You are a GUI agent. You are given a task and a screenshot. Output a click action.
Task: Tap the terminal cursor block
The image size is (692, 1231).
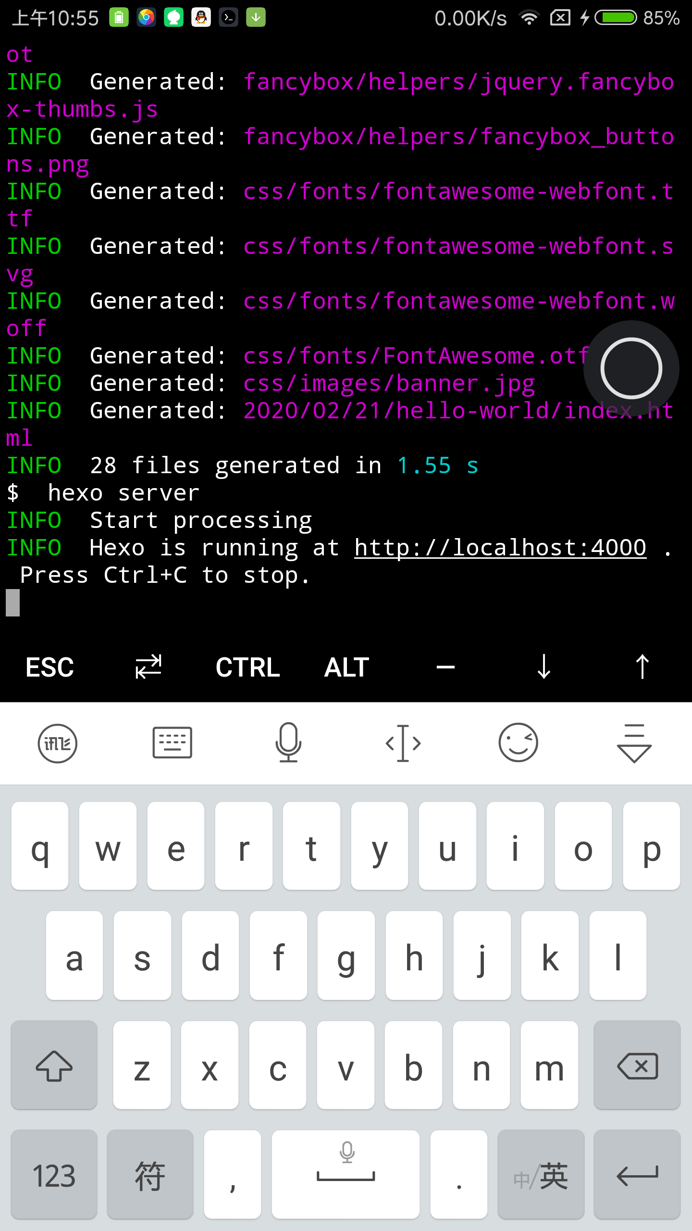point(13,603)
